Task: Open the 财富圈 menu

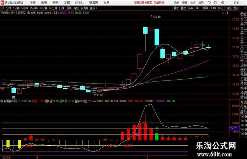Action: click(94, 3)
